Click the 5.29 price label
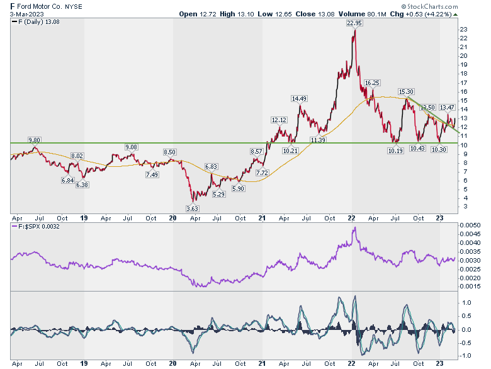This screenshot has height=369, width=491. coord(218,194)
